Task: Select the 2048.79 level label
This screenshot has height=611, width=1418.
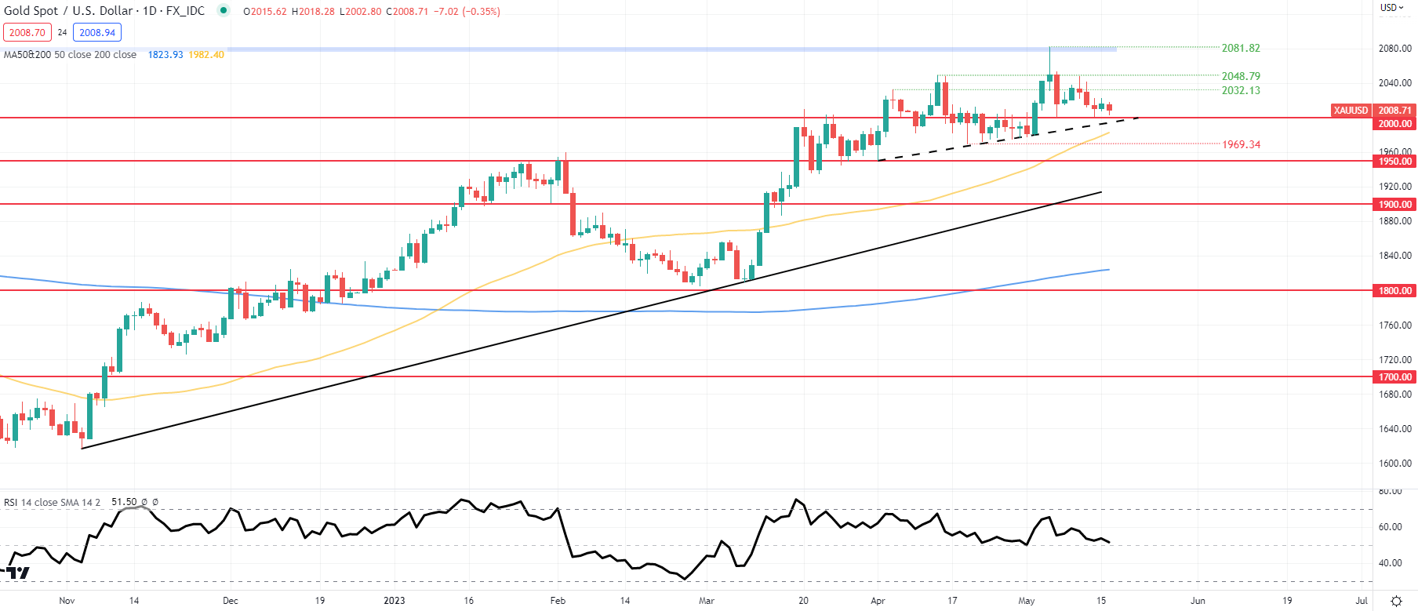Action: 1241,76
